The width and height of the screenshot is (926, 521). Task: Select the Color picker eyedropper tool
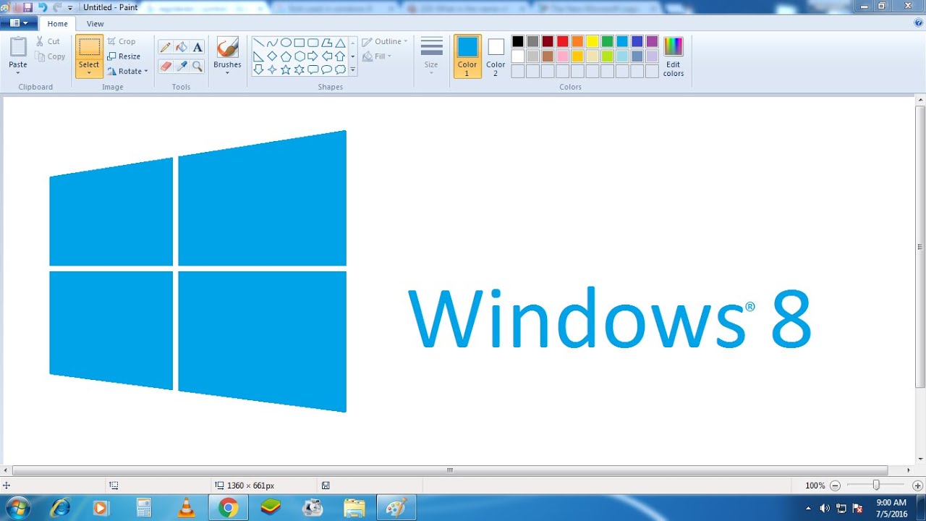pos(182,66)
